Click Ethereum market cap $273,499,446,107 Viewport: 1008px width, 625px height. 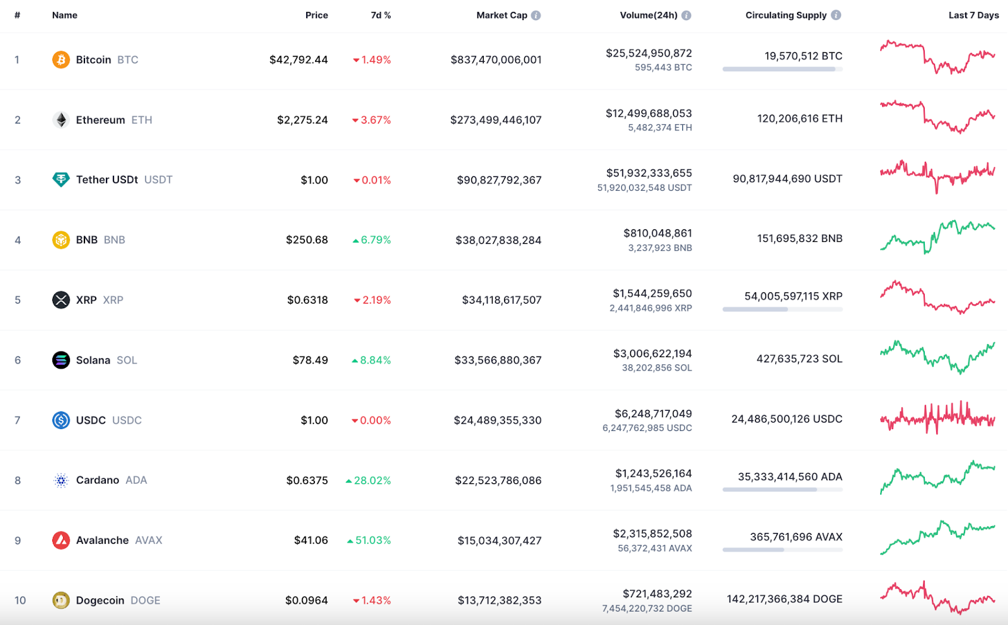496,120
